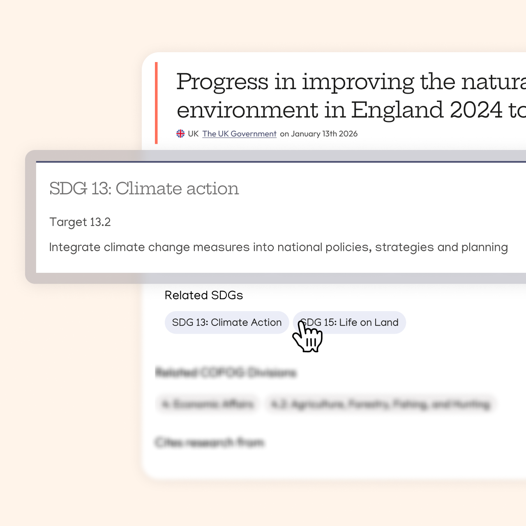Select the Target 13.2 label

click(80, 222)
